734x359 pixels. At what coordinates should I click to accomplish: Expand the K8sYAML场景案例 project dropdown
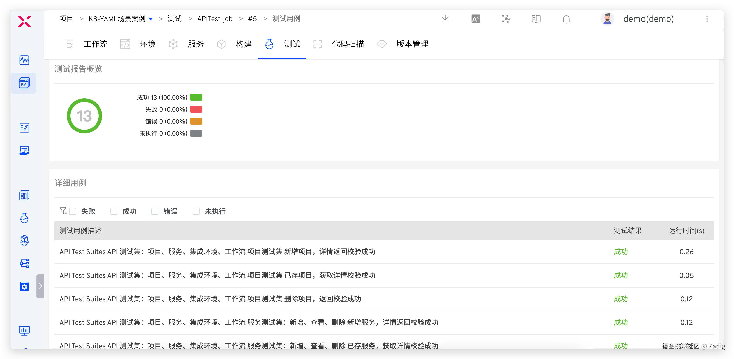[x=151, y=19]
